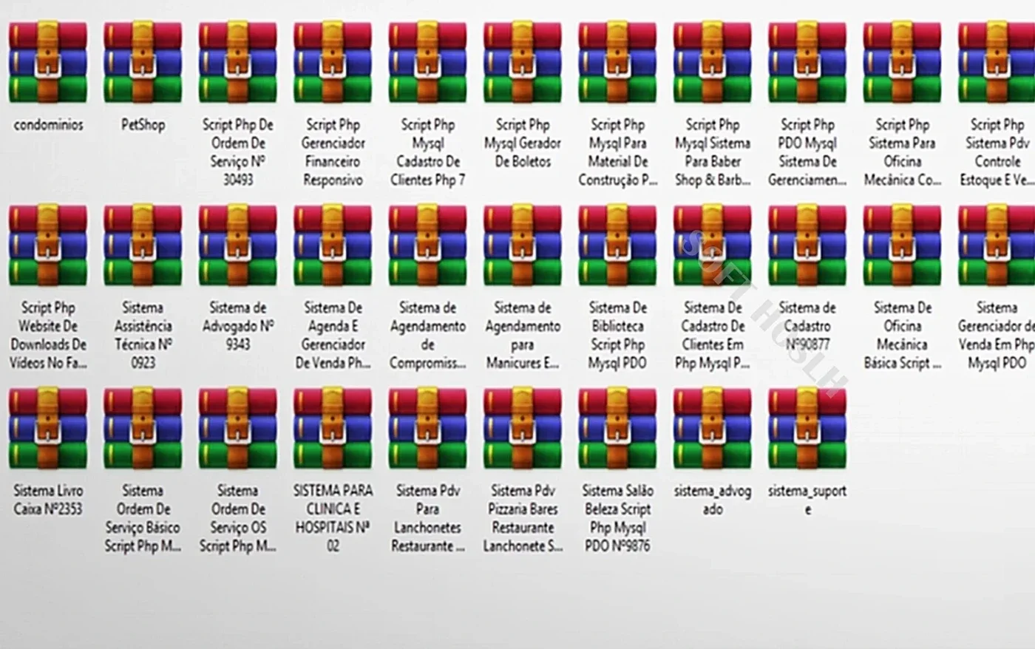Click the 'sistema_suporte' file name label
Viewport: 1035px width, 649px height.
807,500
